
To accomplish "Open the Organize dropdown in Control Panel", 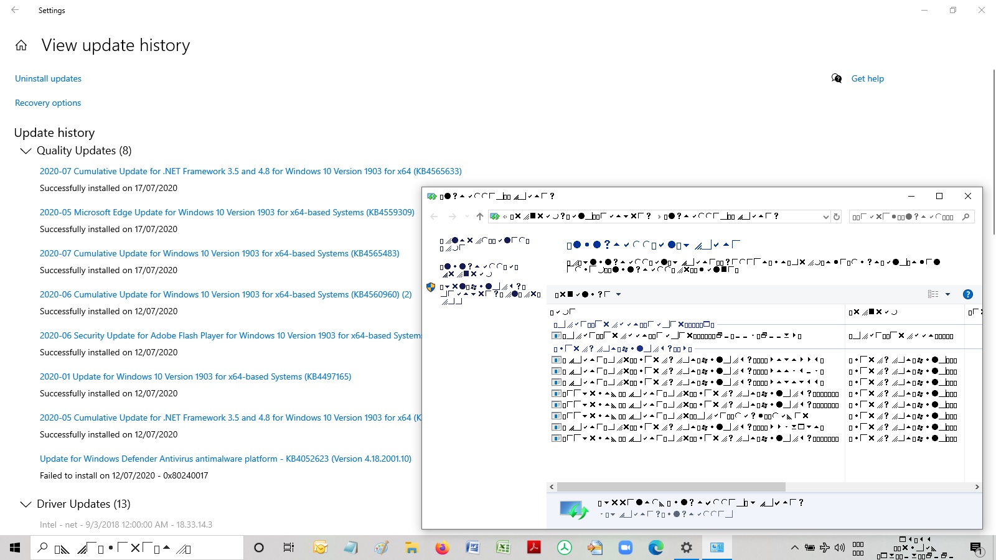I will [x=588, y=294].
